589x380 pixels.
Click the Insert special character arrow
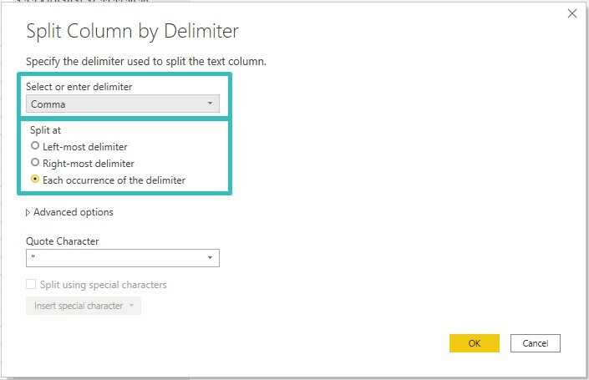tap(131, 306)
